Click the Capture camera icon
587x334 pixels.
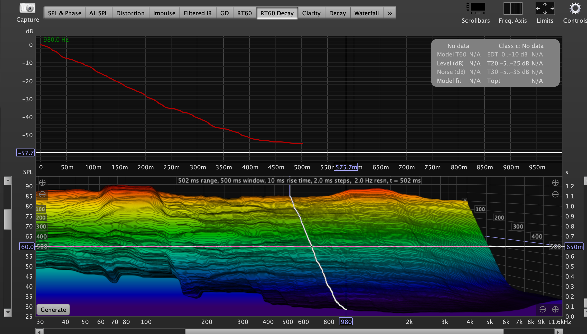click(27, 8)
